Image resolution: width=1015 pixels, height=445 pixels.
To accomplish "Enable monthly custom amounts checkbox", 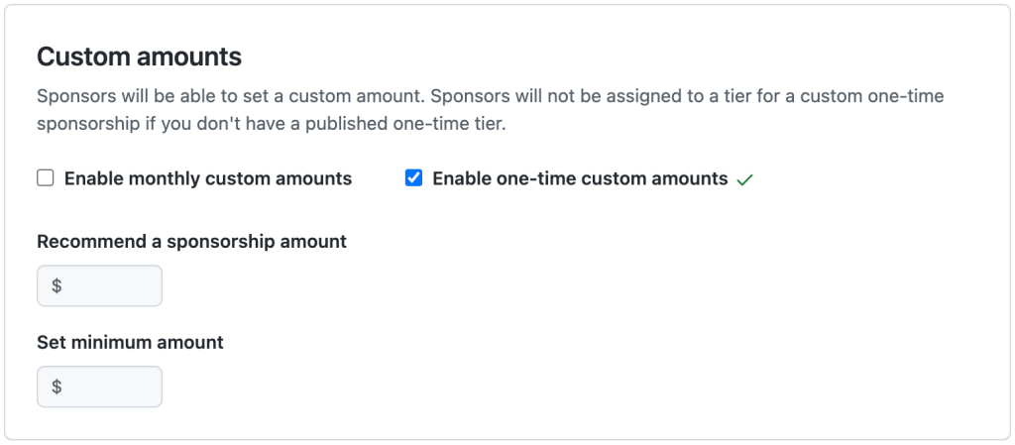I will tap(45, 178).
